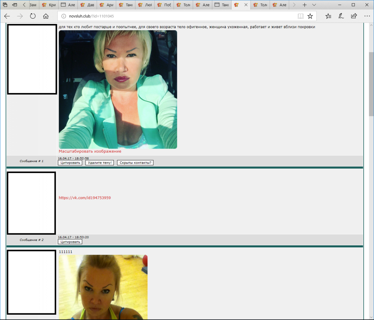Expand the tab preview chevron

(x=314, y=5)
